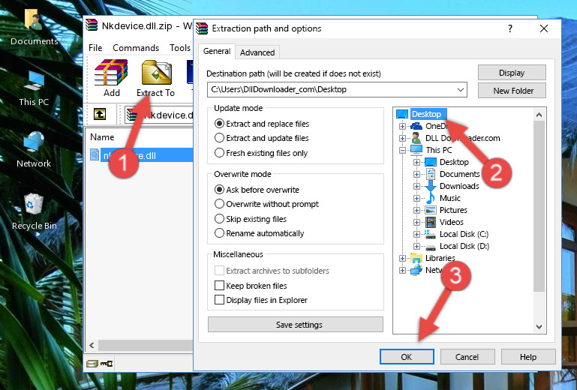Screen dimensions: 577x390
Task: Select Rename automatically option
Action: coord(259,233)
